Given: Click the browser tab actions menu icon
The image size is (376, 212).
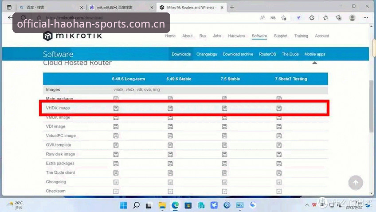Looking at the screenshot, I should [x=9, y=8].
